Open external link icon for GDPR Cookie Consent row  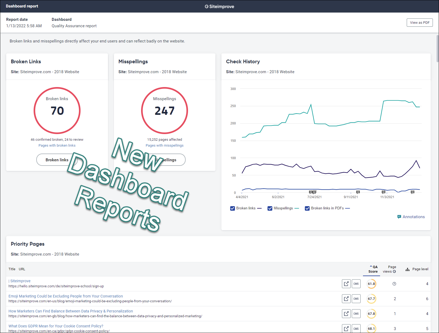[346, 328]
